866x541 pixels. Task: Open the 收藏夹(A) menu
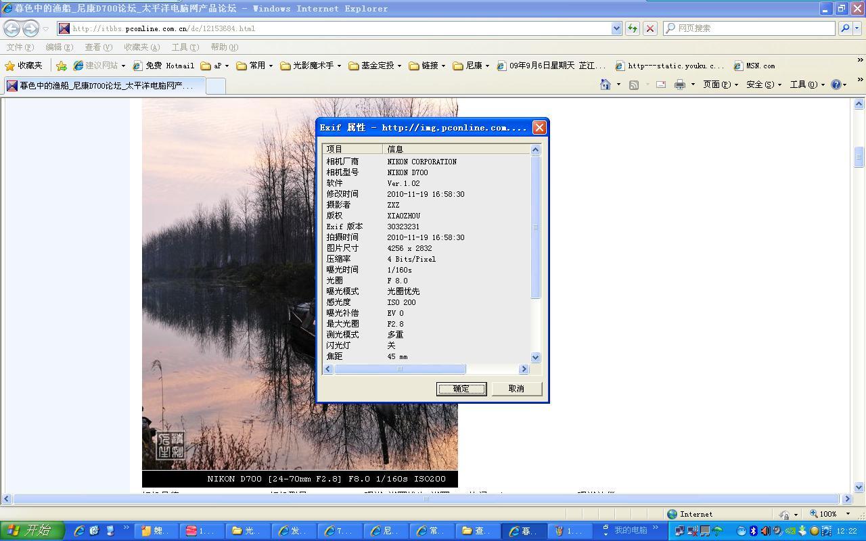click(141, 47)
